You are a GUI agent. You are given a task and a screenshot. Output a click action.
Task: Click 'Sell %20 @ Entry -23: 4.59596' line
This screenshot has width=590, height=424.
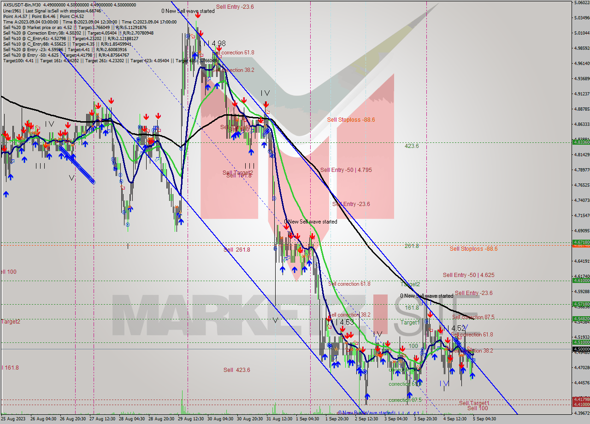point(65,49)
